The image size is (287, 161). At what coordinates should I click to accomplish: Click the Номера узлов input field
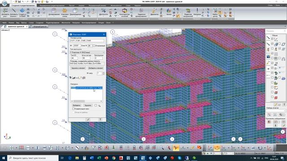(87, 41)
